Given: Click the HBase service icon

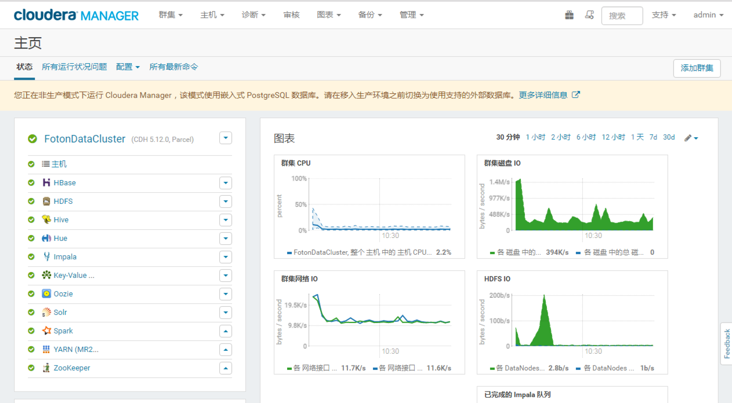Looking at the screenshot, I should (46, 183).
